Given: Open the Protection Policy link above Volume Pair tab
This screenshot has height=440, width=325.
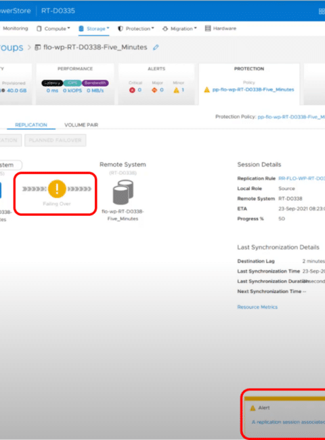Looking at the screenshot, I should click(x=291, y=116).
